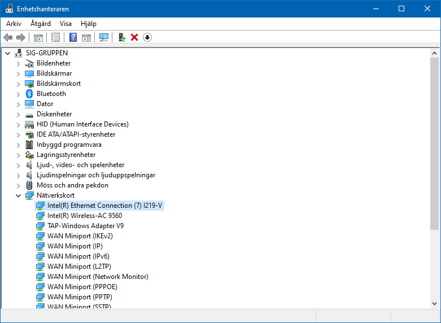Click the Bluetooth category icon
This screenshot has width=441, height=323.
pyautogui.click(x=29, y=94)
